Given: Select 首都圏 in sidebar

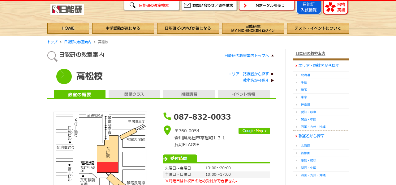Looking at the screenshot, I should [x=305, y=153].
